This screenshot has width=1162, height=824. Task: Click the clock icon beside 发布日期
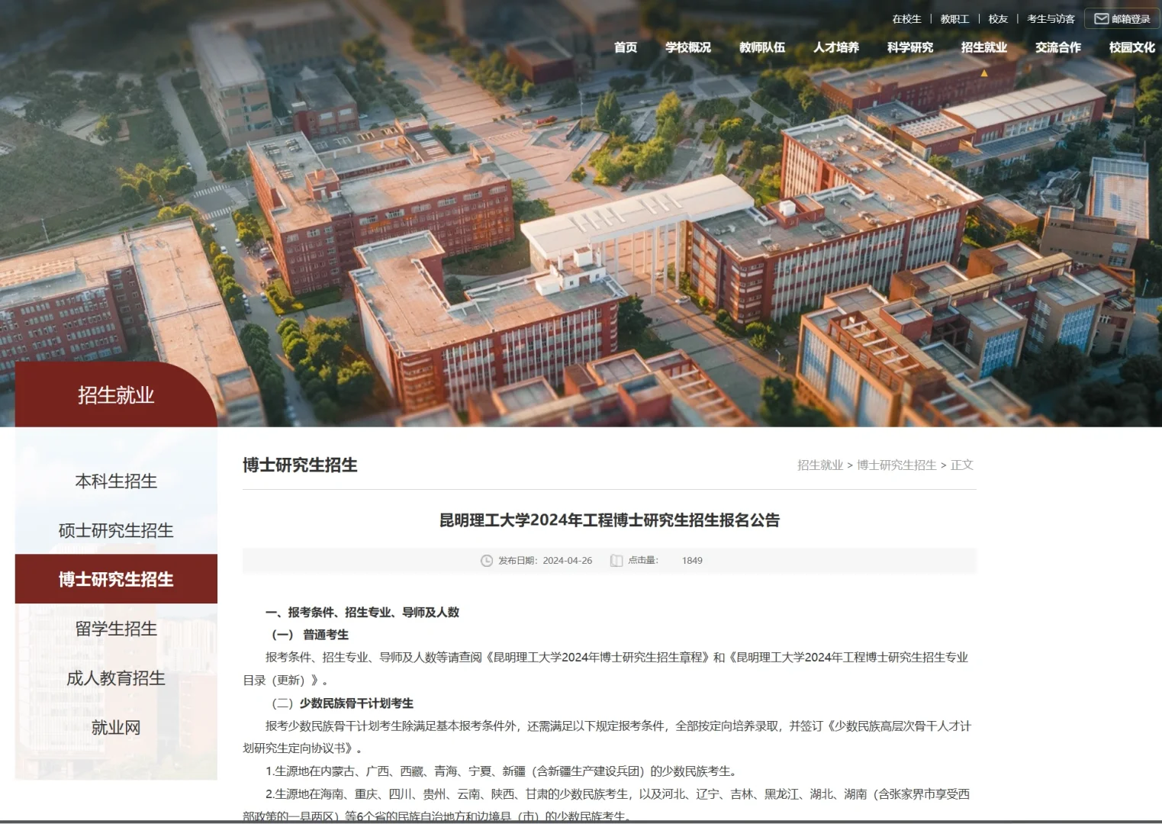487,561
